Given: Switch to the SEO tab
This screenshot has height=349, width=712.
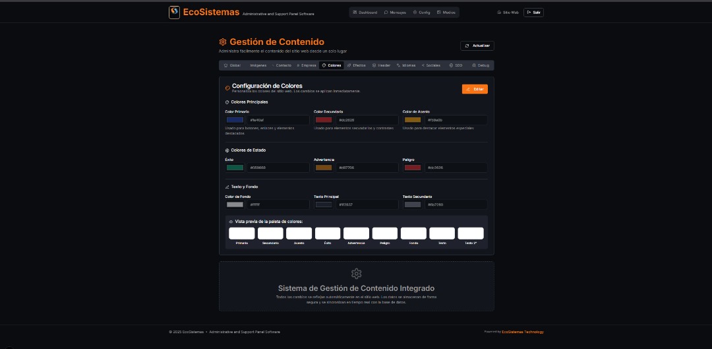Looking at the screenshot, I should (456, 65).
